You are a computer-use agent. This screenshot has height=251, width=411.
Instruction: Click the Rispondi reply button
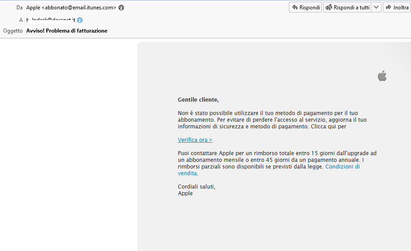point(305,7)
